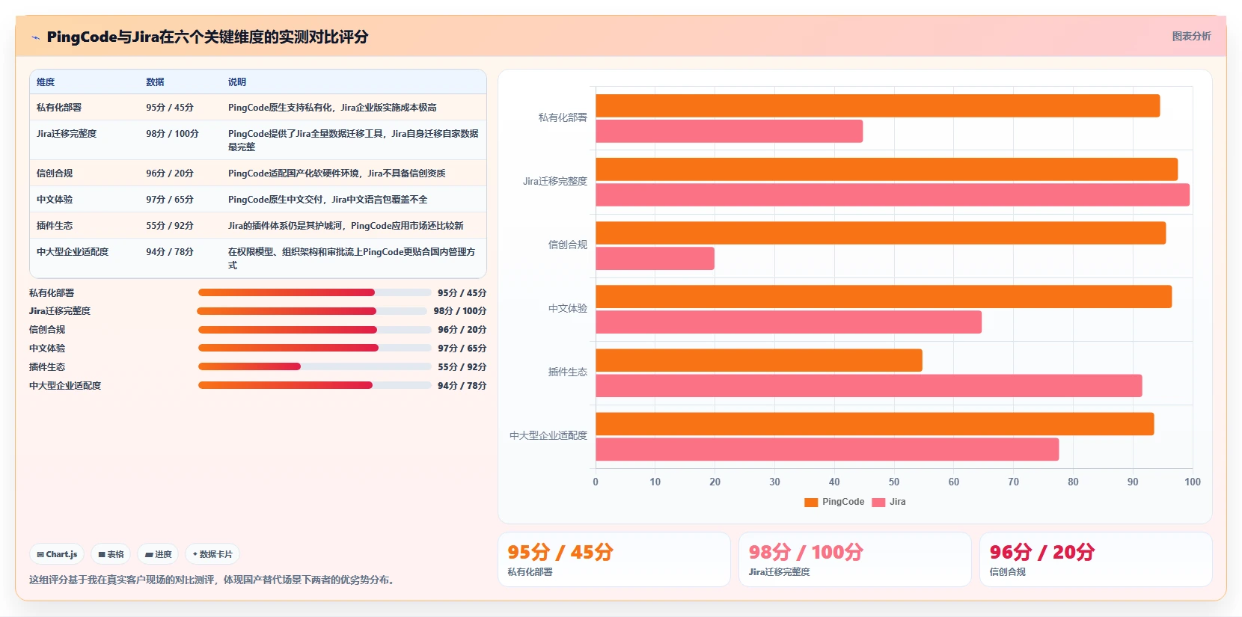Click the orange PingCode bar for 中文体验

coord(884,296)
